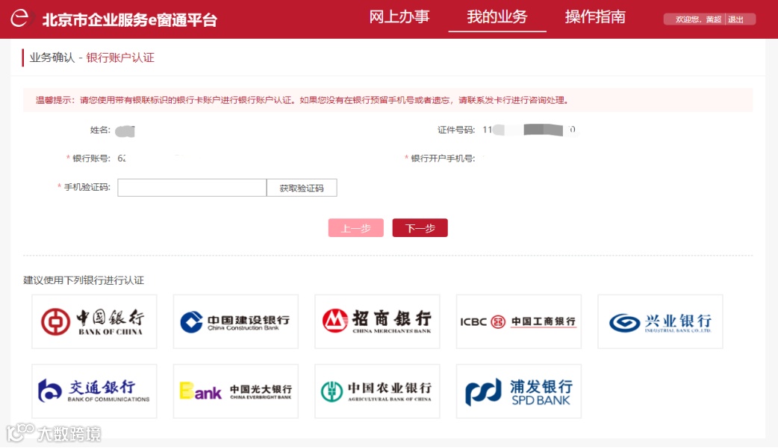The image size is (778, 448).
Task: Click the 银行开户手机号 label
Action: tap(443, 159)
